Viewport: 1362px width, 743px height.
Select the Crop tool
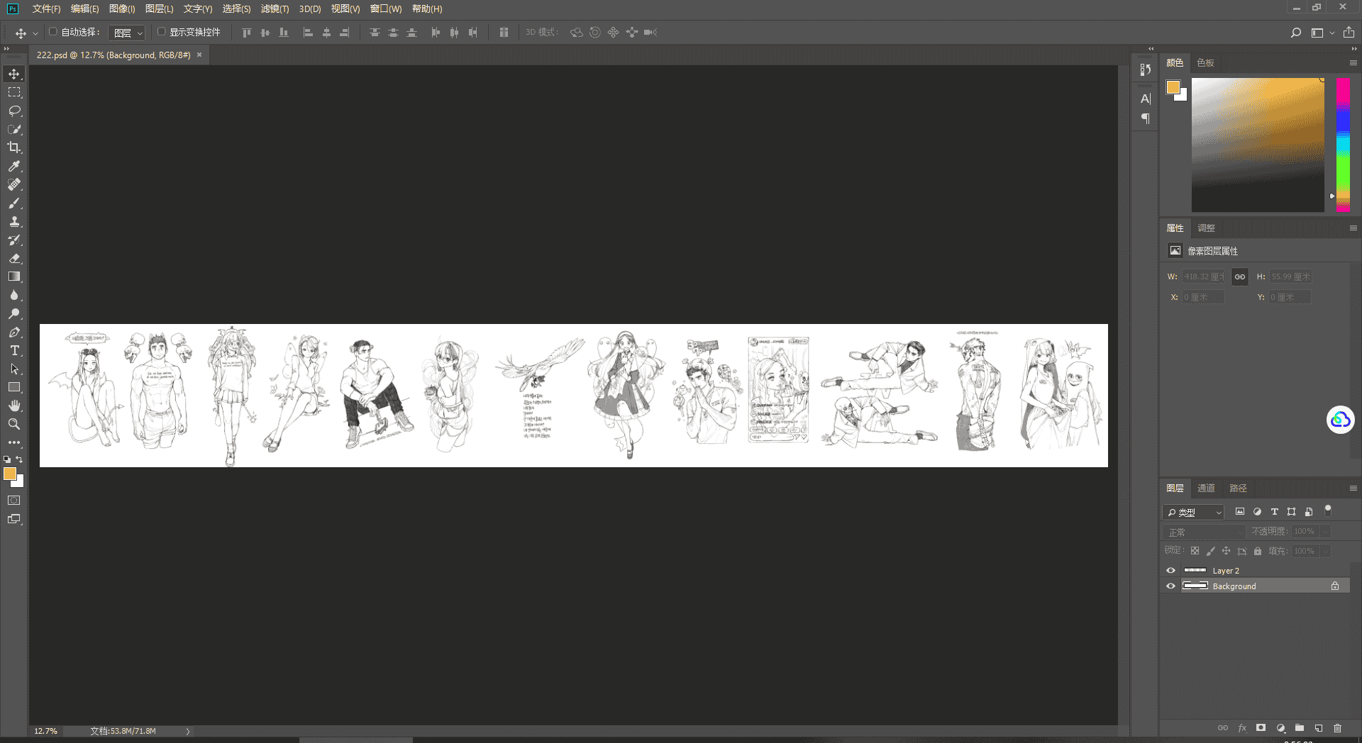[14, 147]
